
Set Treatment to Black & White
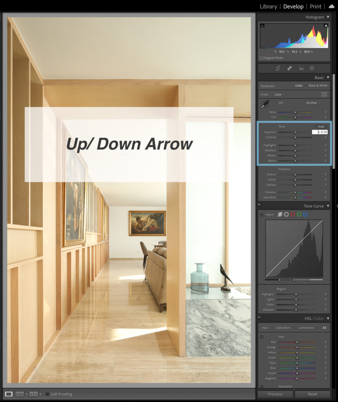(x=318, y=86)
